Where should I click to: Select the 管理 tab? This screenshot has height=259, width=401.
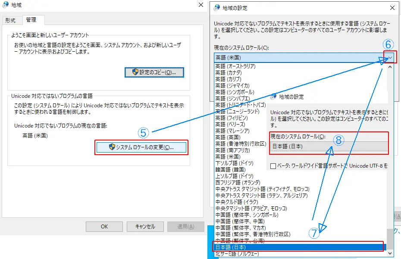(31, 20)
